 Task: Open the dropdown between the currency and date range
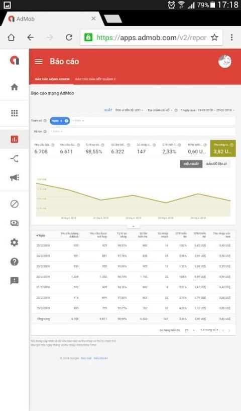(x=160, y=110)
